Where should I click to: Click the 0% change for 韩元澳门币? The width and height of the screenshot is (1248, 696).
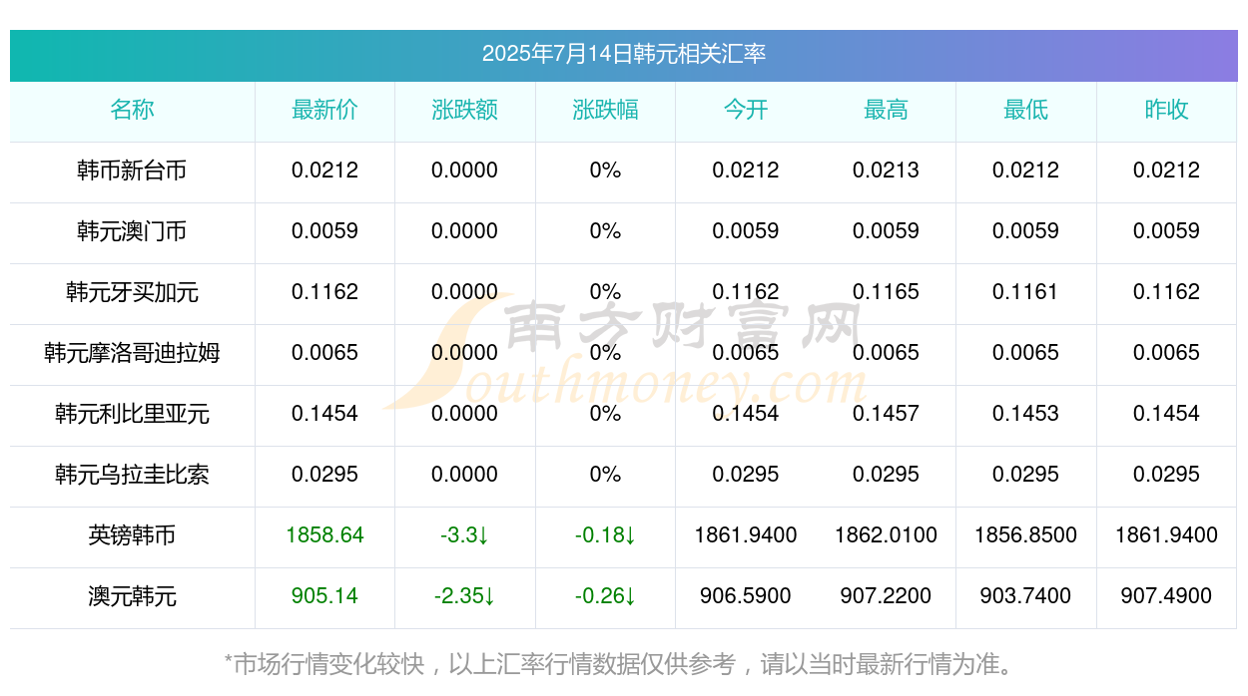[x=605, y=231]
